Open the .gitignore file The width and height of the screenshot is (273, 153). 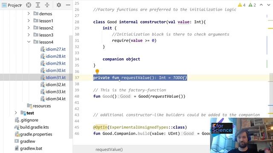29,120
